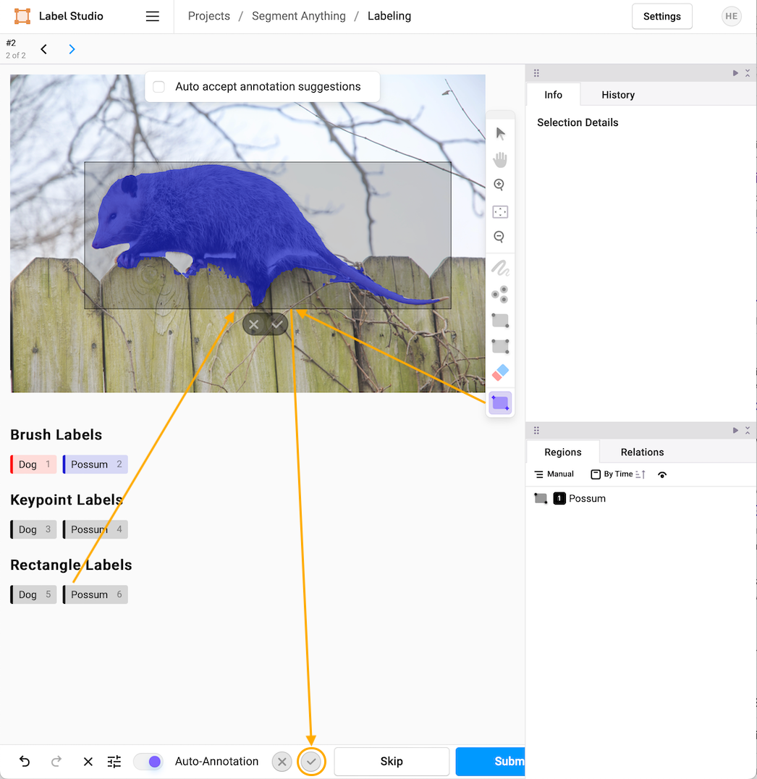The width and height of the screenshot is (757, 779).
Task: Toggle the Auto-Annotation switch
Action: click(148, 762)
